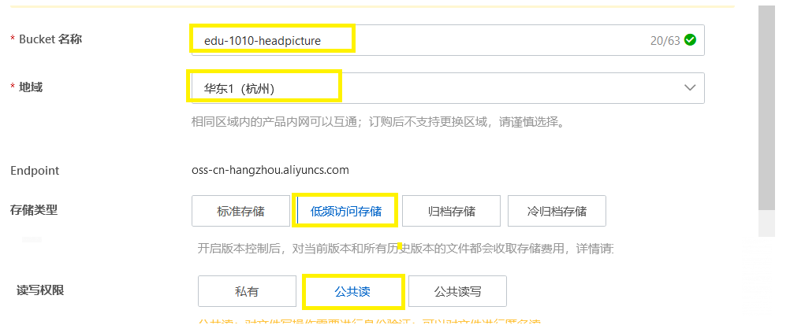Click the 地域 label
The height and width of the screenshot is (336, 790).
tap(31, 87)
